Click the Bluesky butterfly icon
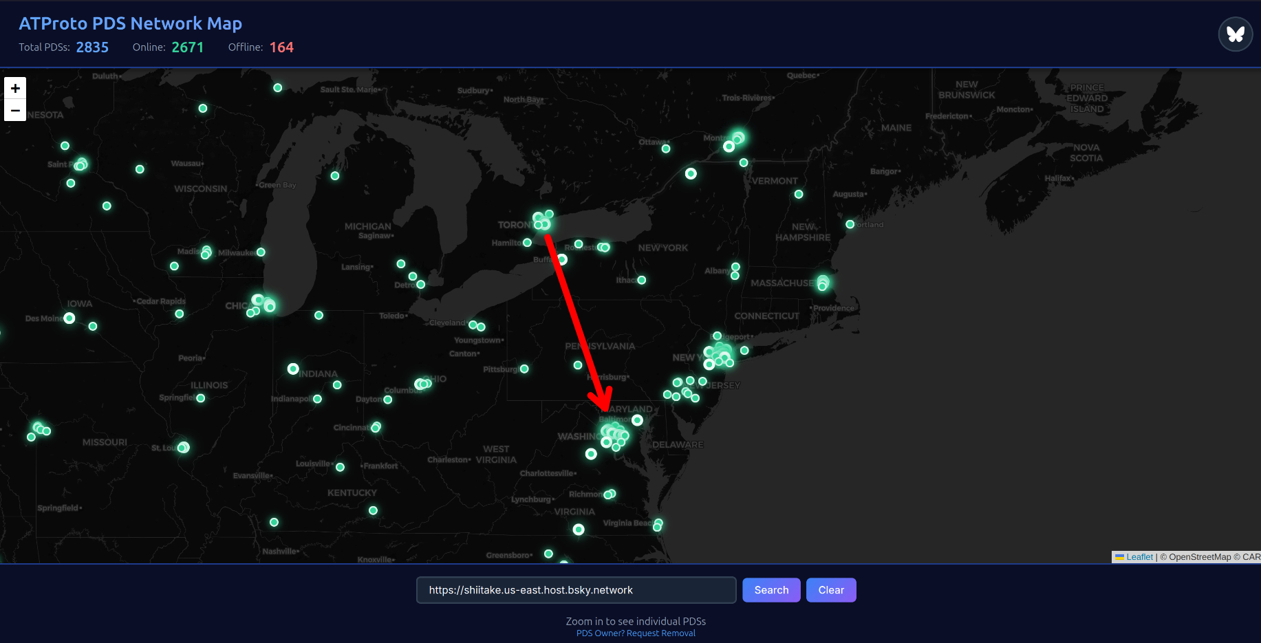 (1235, 34)
